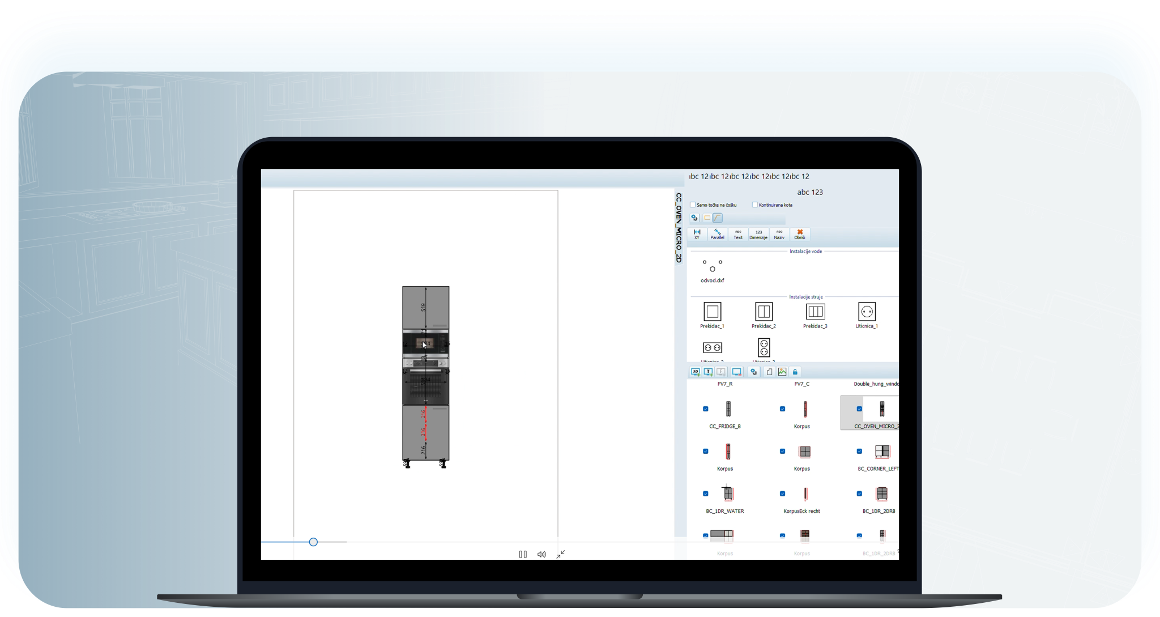
Task: Choose the Text annotation tool
Action: point(738,234)
